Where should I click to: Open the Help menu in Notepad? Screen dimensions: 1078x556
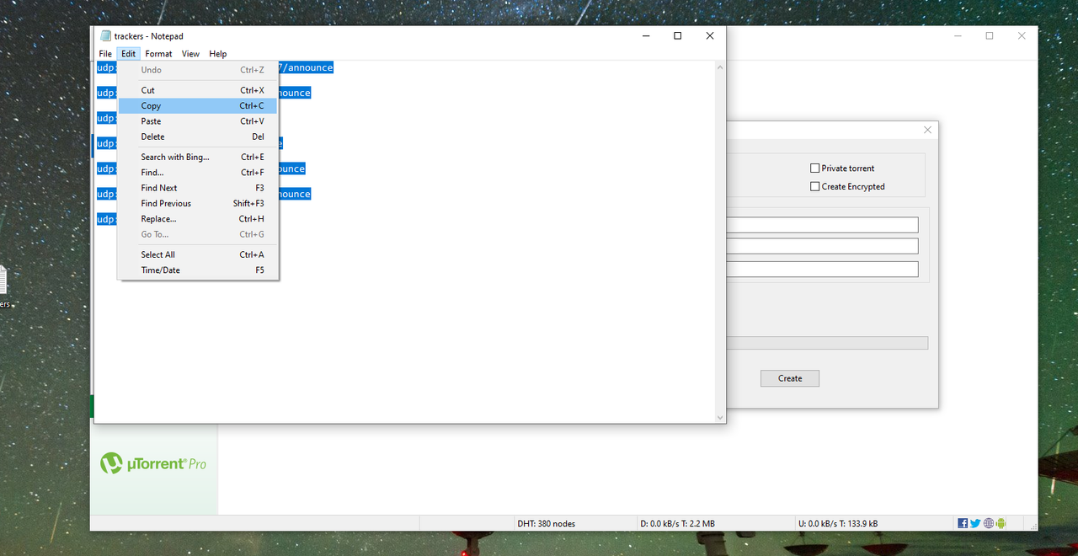(x=218, y=54)
